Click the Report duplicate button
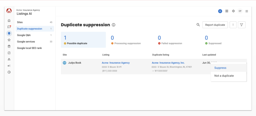Screen dimensions: 256x116 pyautogui.click(x=215, y=25)
